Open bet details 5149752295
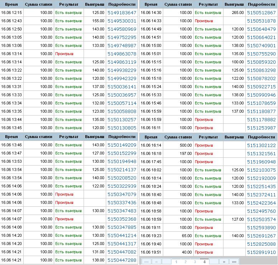This screenshot has height=265, width=278. pyautogui.click(x=122, y=37)
